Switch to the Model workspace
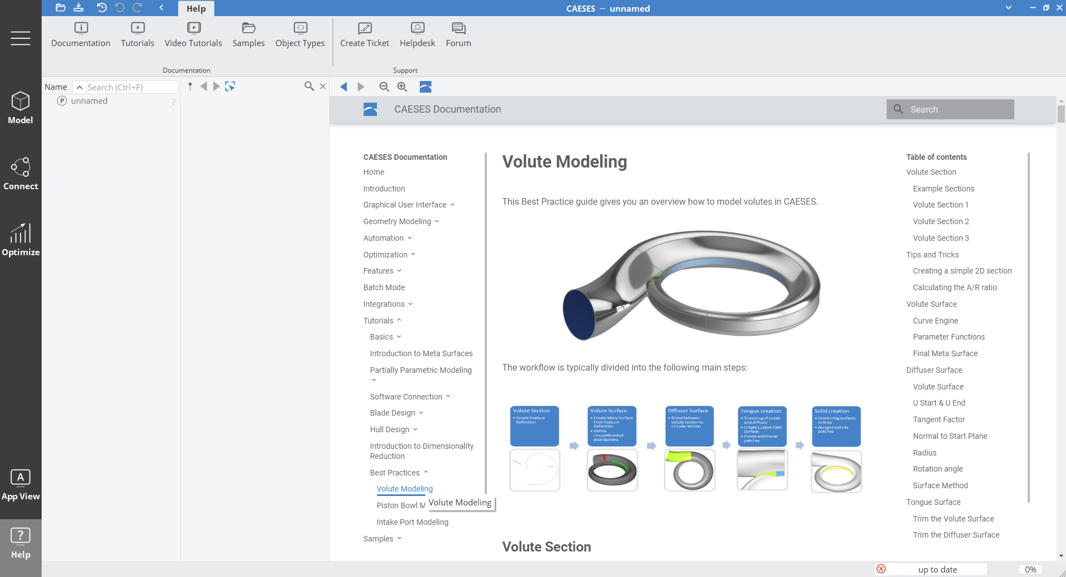 [x=21, y=108]
